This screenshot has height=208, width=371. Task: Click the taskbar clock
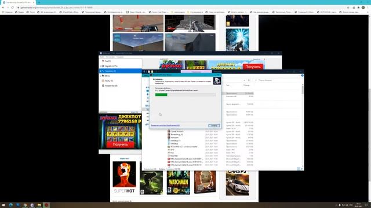tap(358, 205)
